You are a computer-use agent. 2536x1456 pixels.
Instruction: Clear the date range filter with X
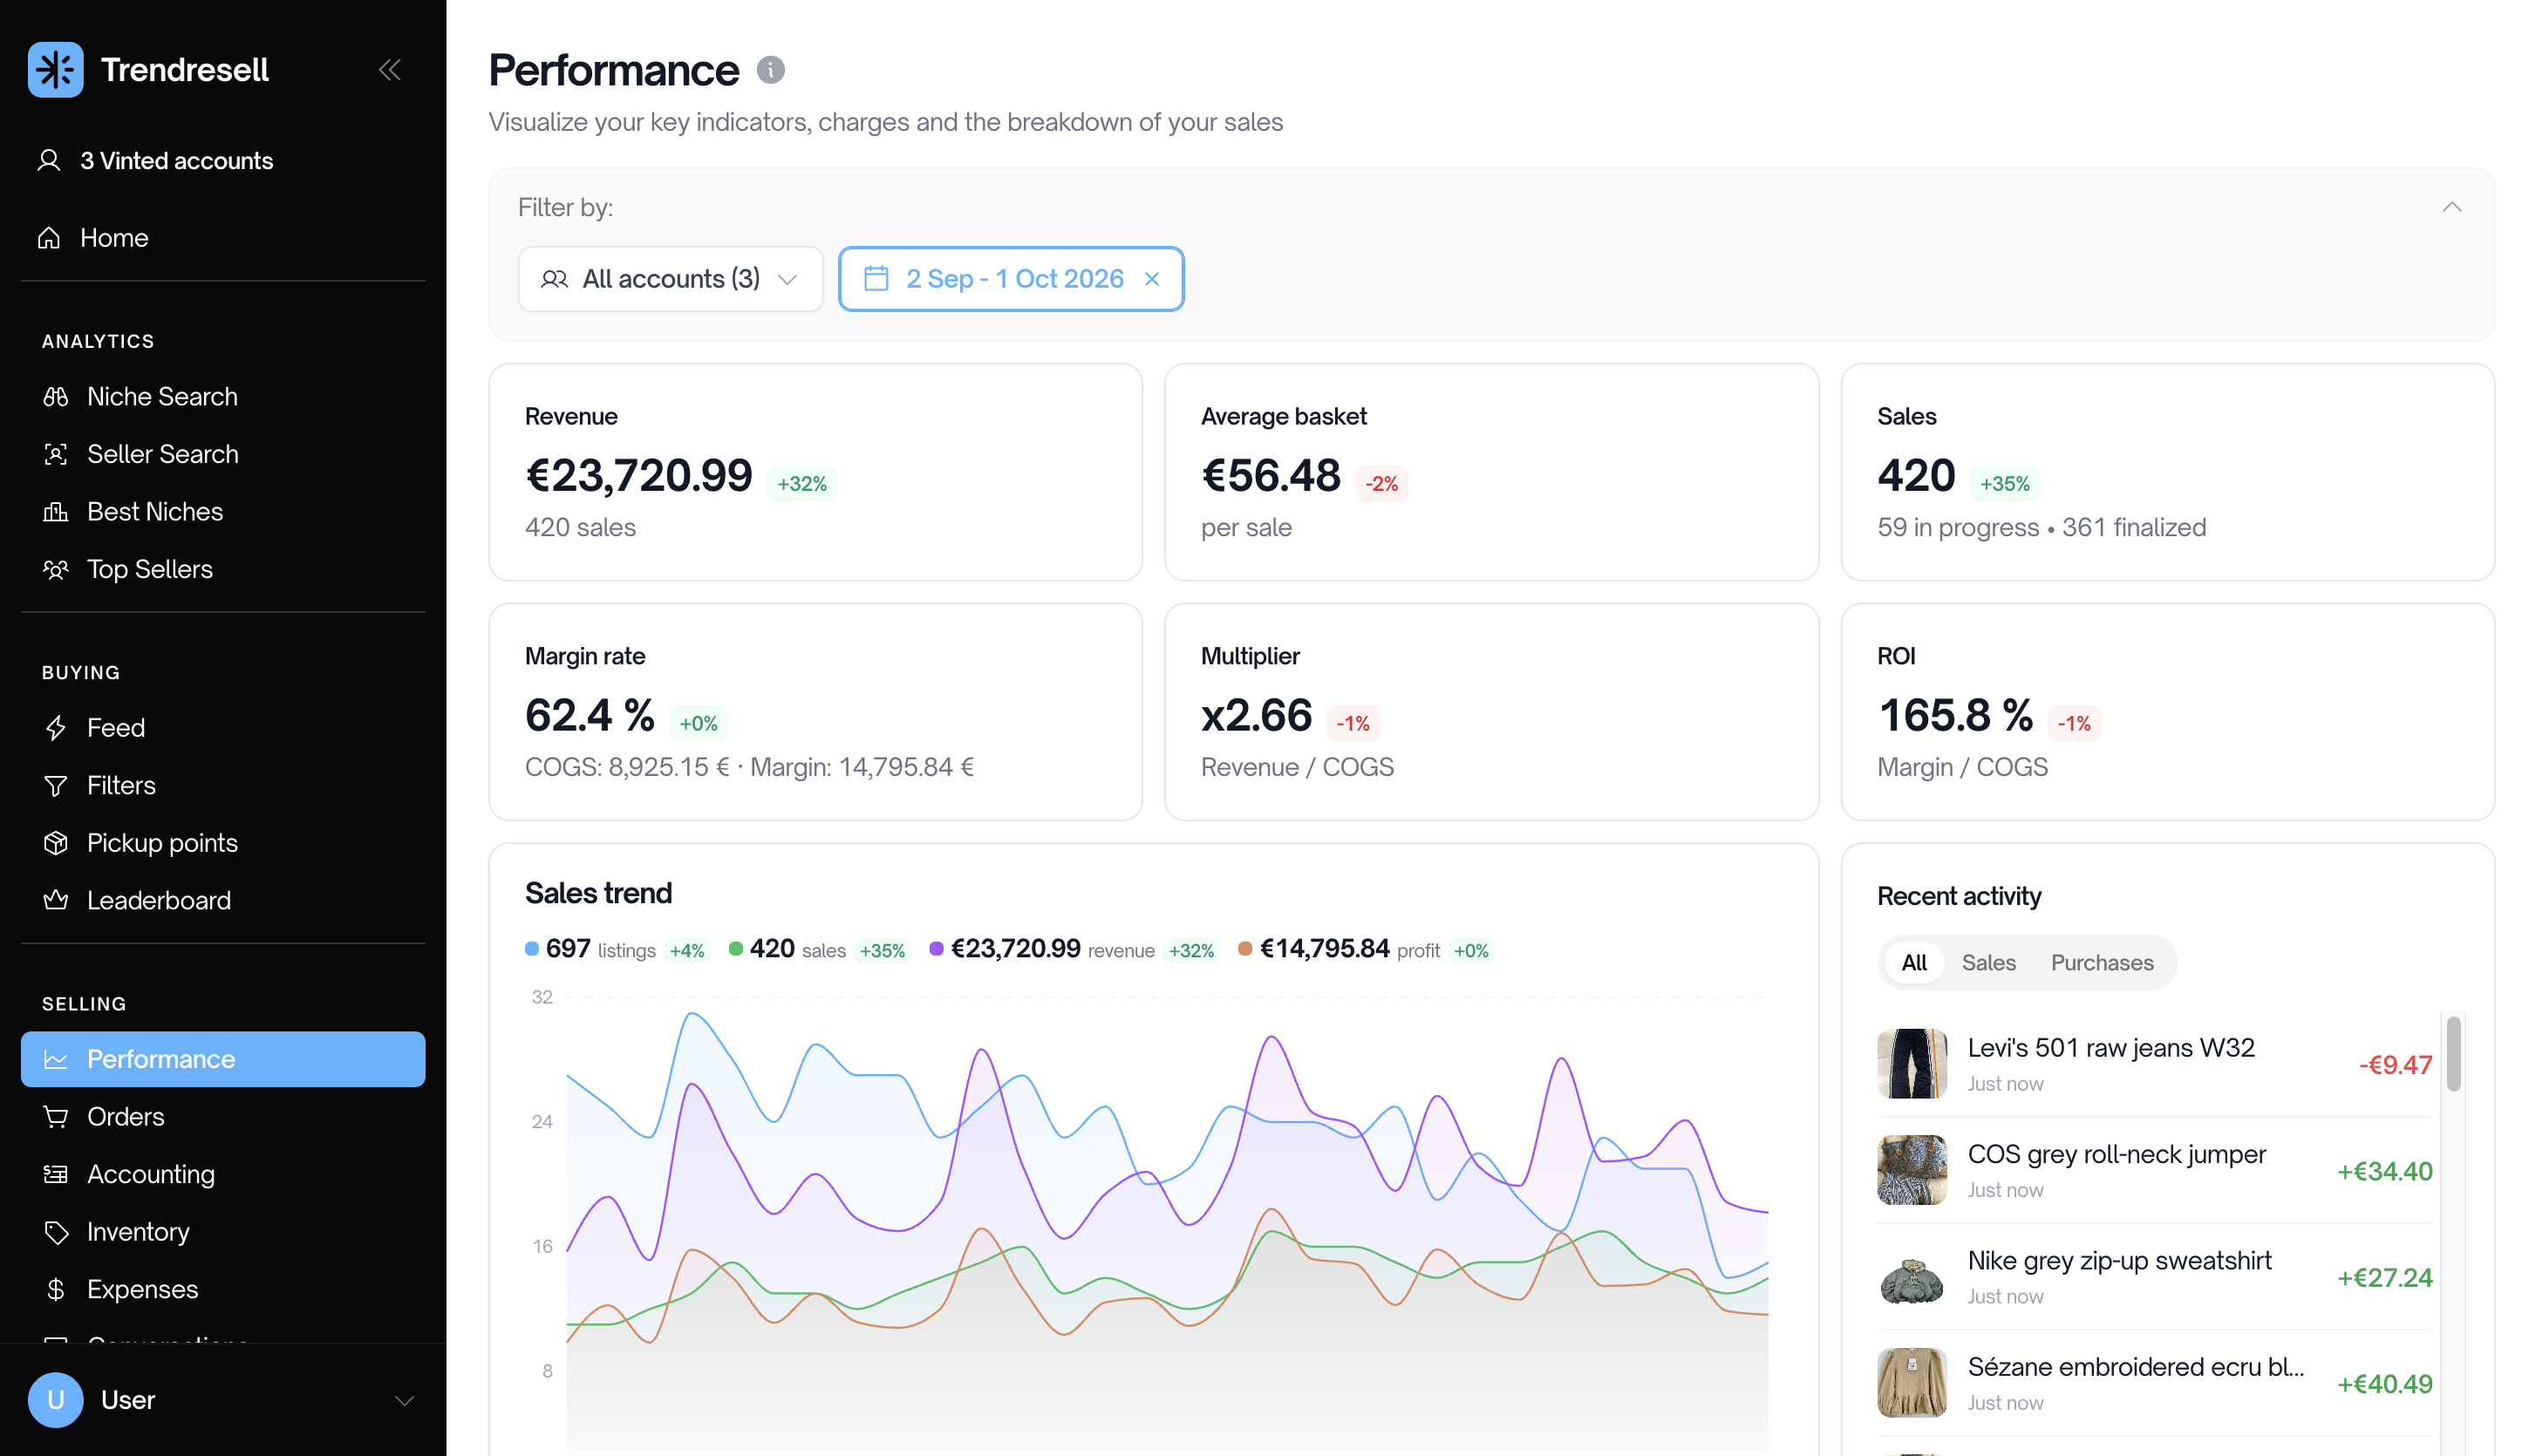(x=1152, y=279)
